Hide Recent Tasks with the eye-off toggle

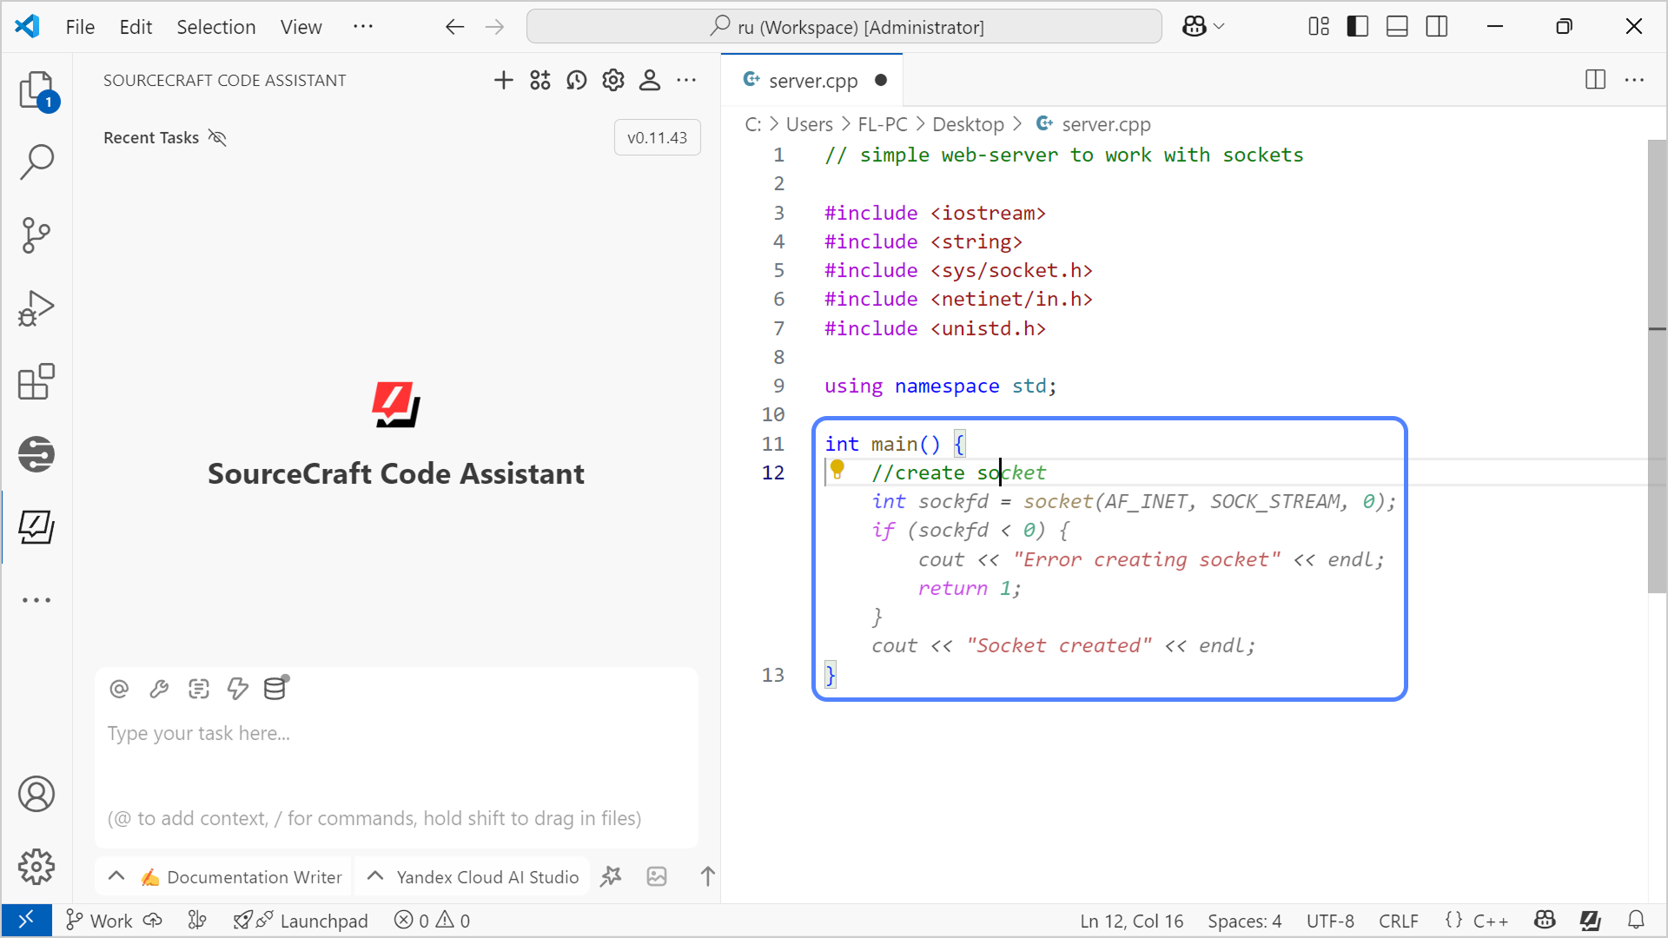pos(217,137)
